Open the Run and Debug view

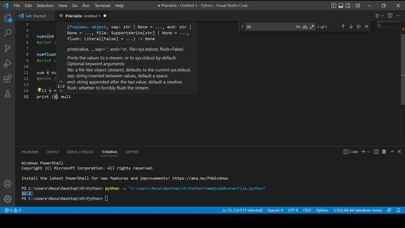8,63
